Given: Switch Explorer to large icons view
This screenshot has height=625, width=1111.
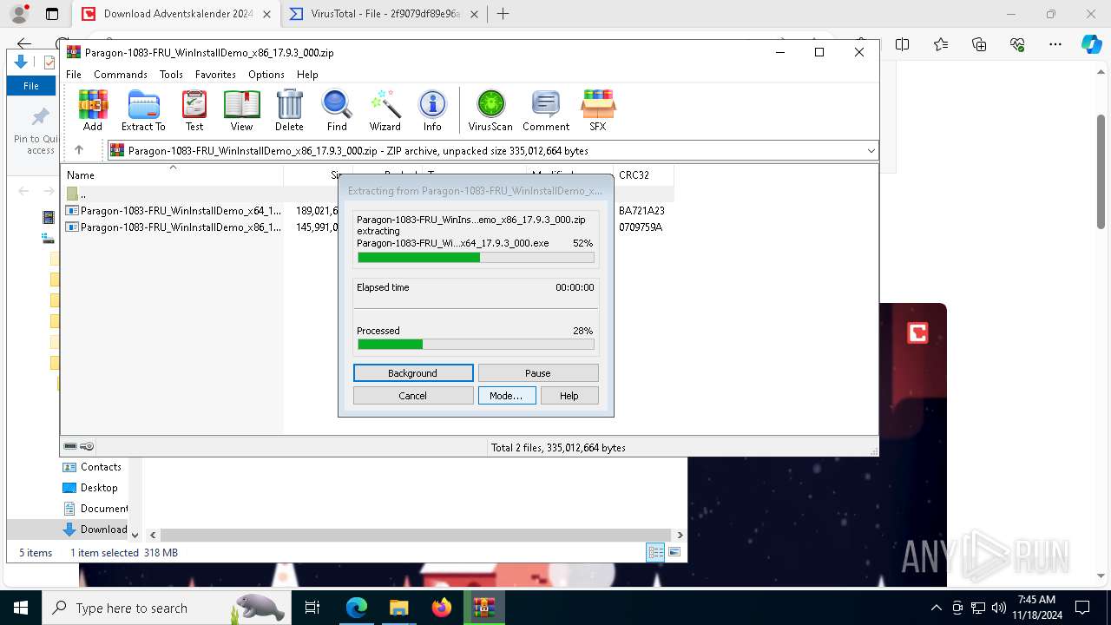Looking at the screenshot, I should [674, 552].
